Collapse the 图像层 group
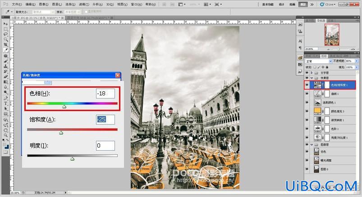This screenshot has height=197, width=362. [312, 144]
